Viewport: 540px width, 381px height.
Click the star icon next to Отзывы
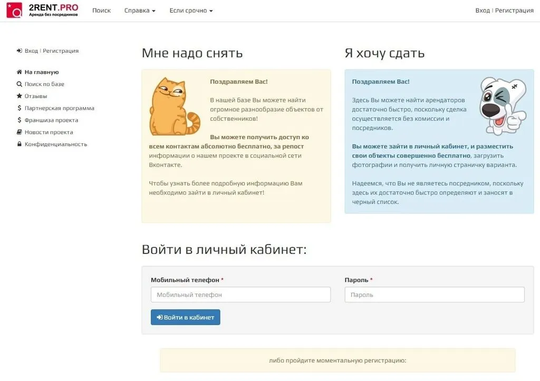(x=20, y=96)
